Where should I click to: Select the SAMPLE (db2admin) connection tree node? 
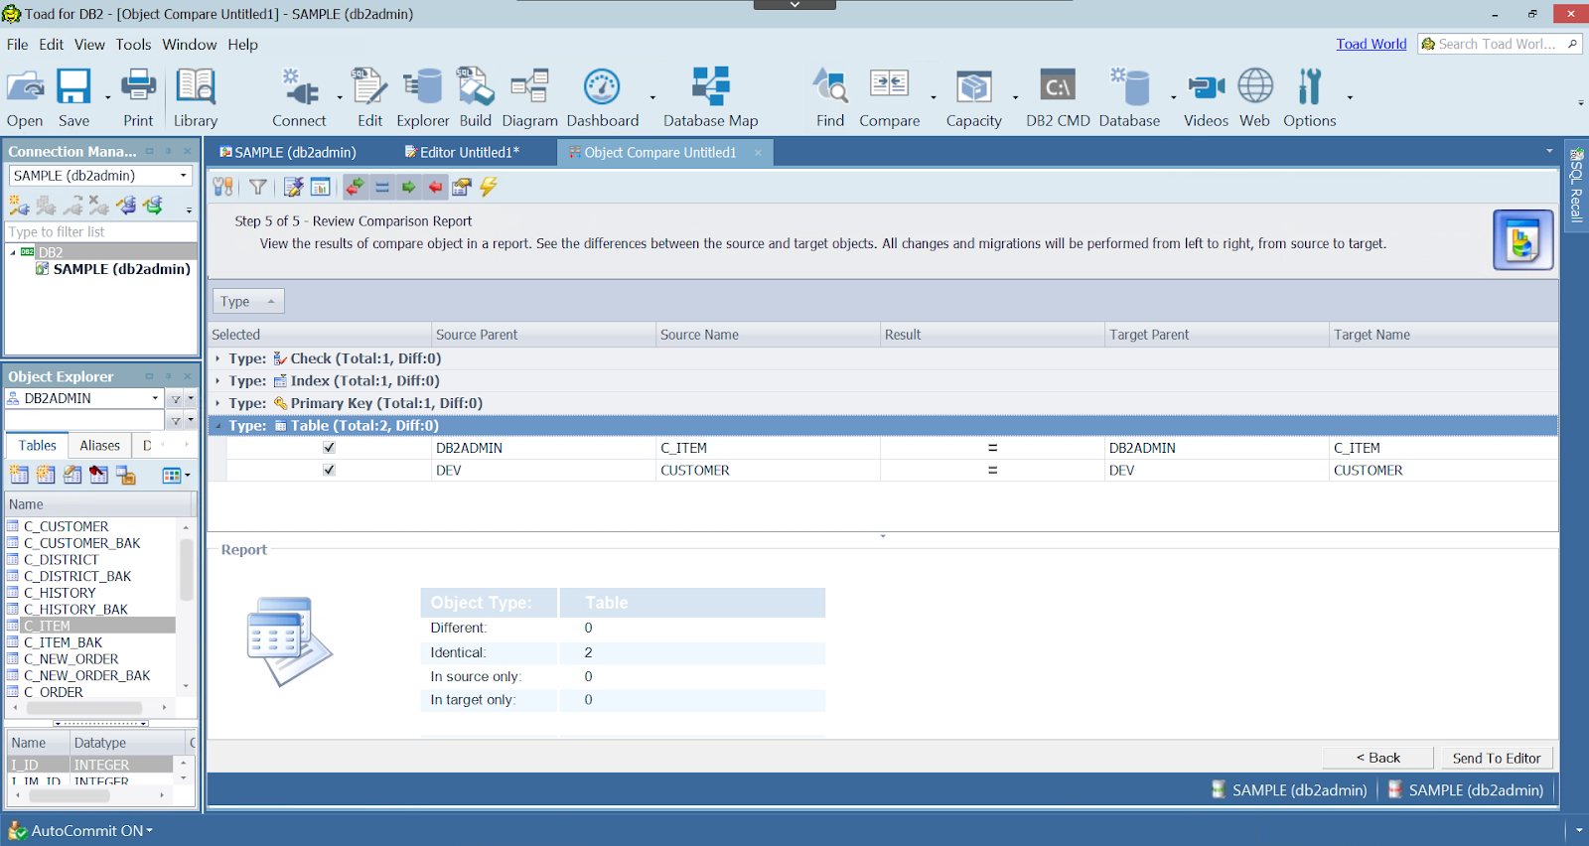click(121, 269)
